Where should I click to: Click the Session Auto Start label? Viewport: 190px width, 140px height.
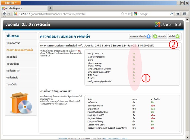pos(96,125)
